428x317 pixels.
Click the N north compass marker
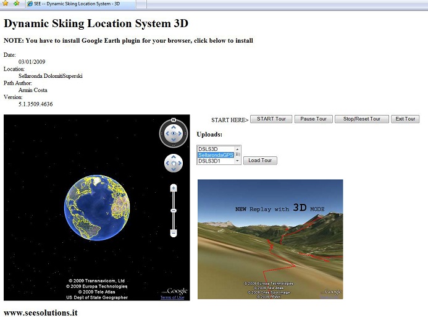[174, 120]
